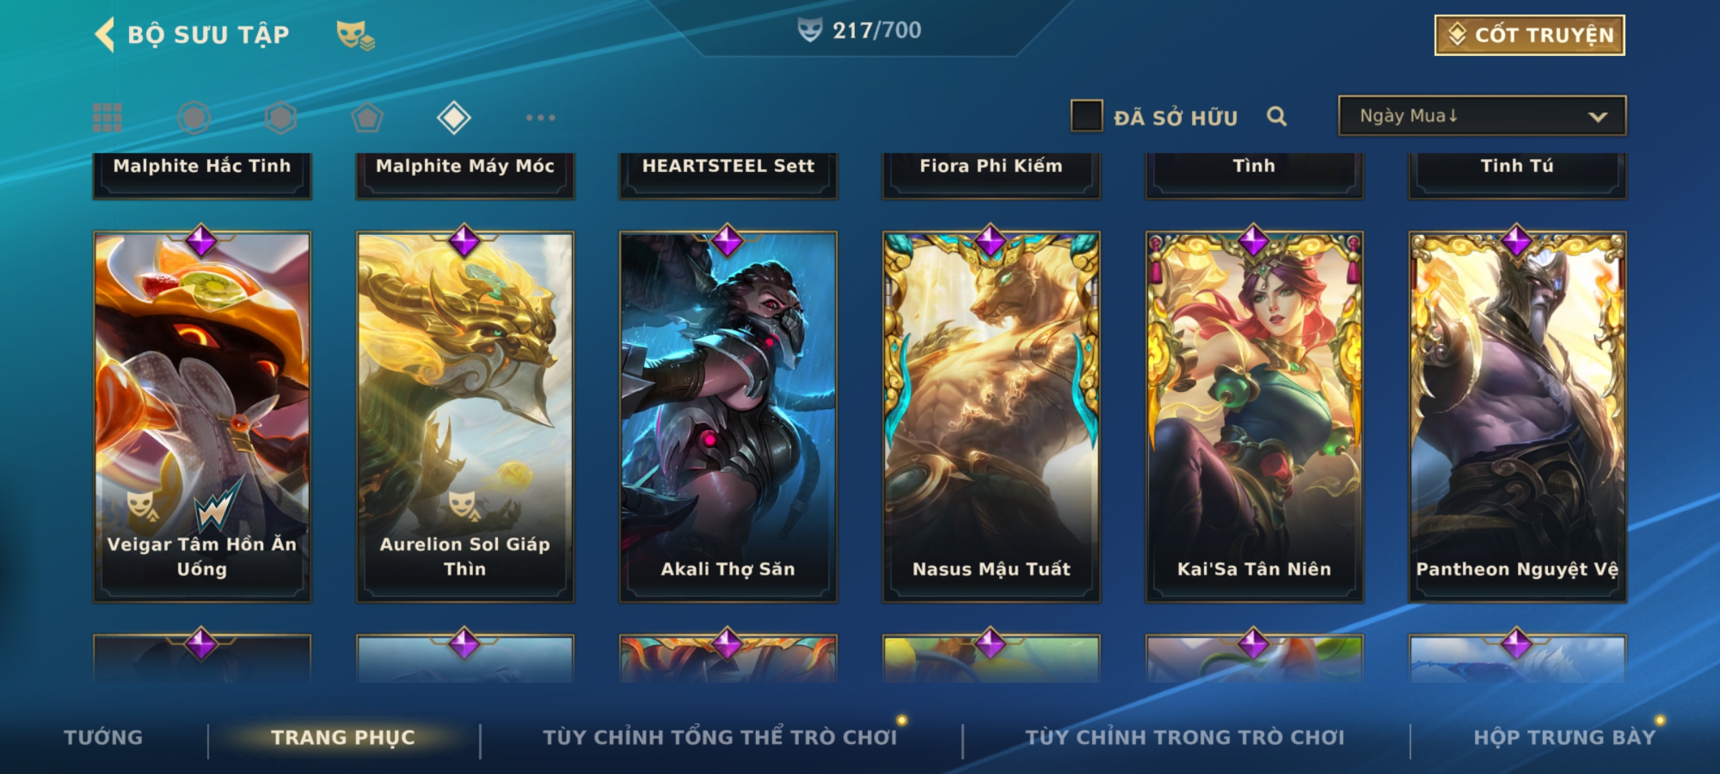1720x774 pixels.
Task: Open the Tùy Chỉnh Trong Trò Chơi tab
Action: click(x=1185, y=737)
